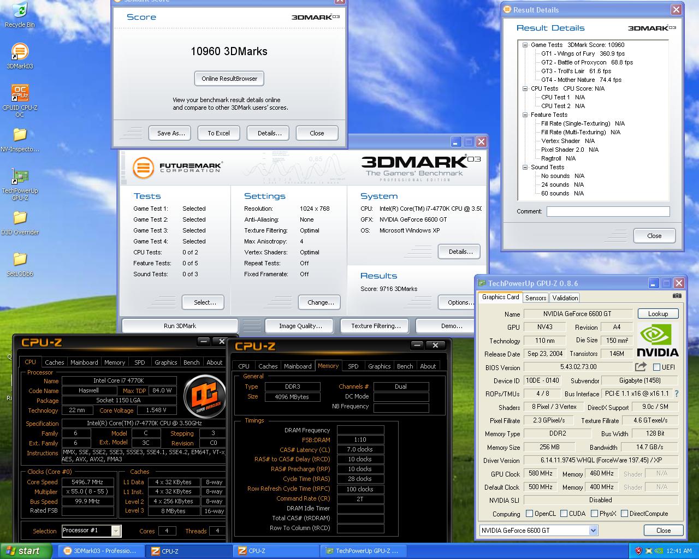Collapse the Sound Tests tree node
Viewport: 699px width, 559px height.
click(525, 167)
